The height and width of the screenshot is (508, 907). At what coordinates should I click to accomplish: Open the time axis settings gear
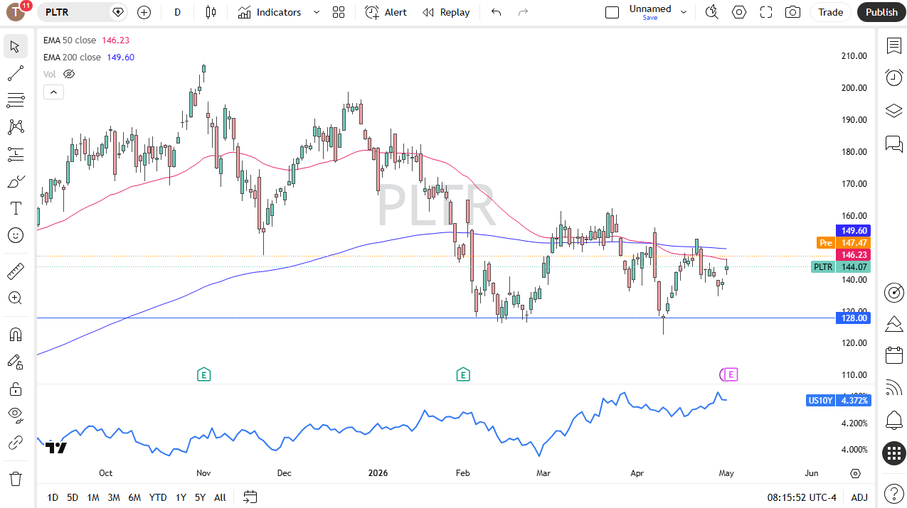(x=855, y=473)
